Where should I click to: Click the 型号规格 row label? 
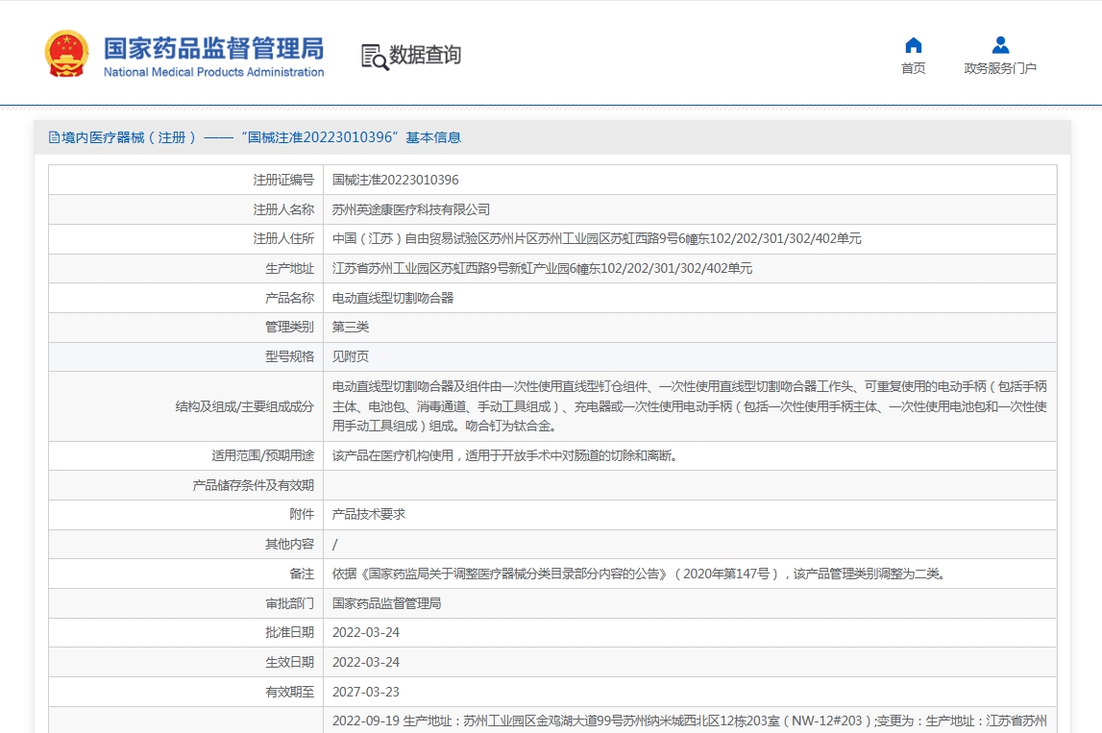coord(289,356)
